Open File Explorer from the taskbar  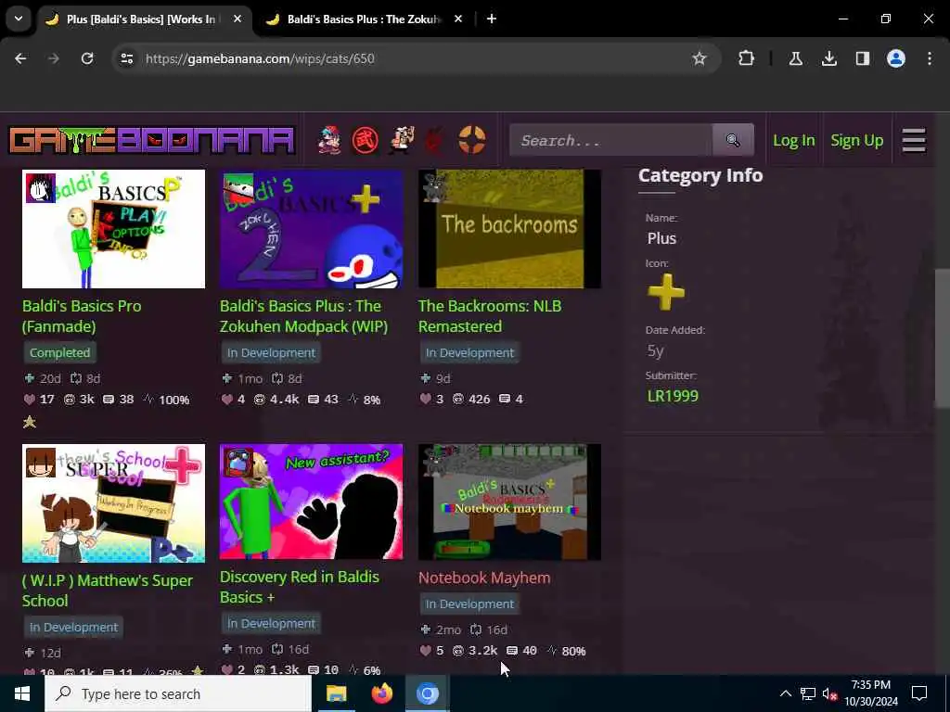[x=336, y=693]
